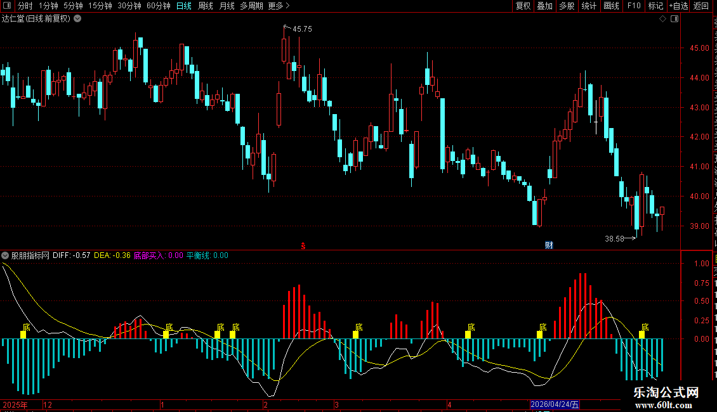717x412 pixels.
Task: Click the 38.58 low price label
Action: click(x=614, y=238)
